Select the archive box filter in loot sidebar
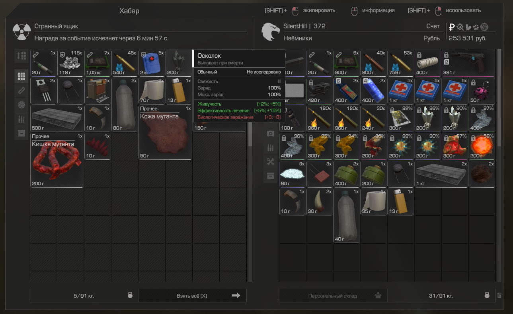 21,134
